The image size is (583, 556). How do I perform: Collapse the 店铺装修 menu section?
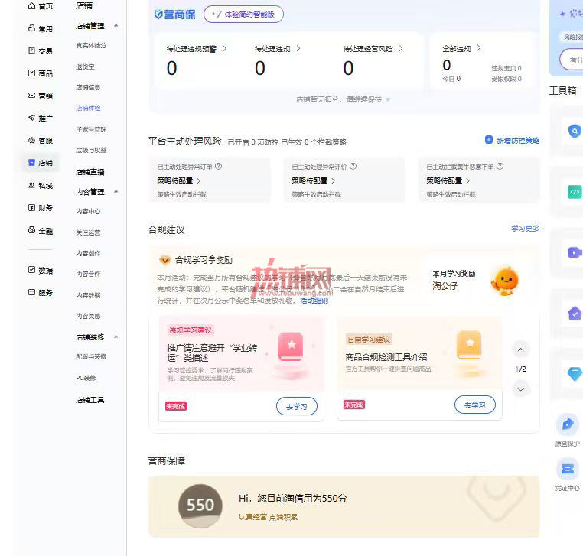(116, 337)
